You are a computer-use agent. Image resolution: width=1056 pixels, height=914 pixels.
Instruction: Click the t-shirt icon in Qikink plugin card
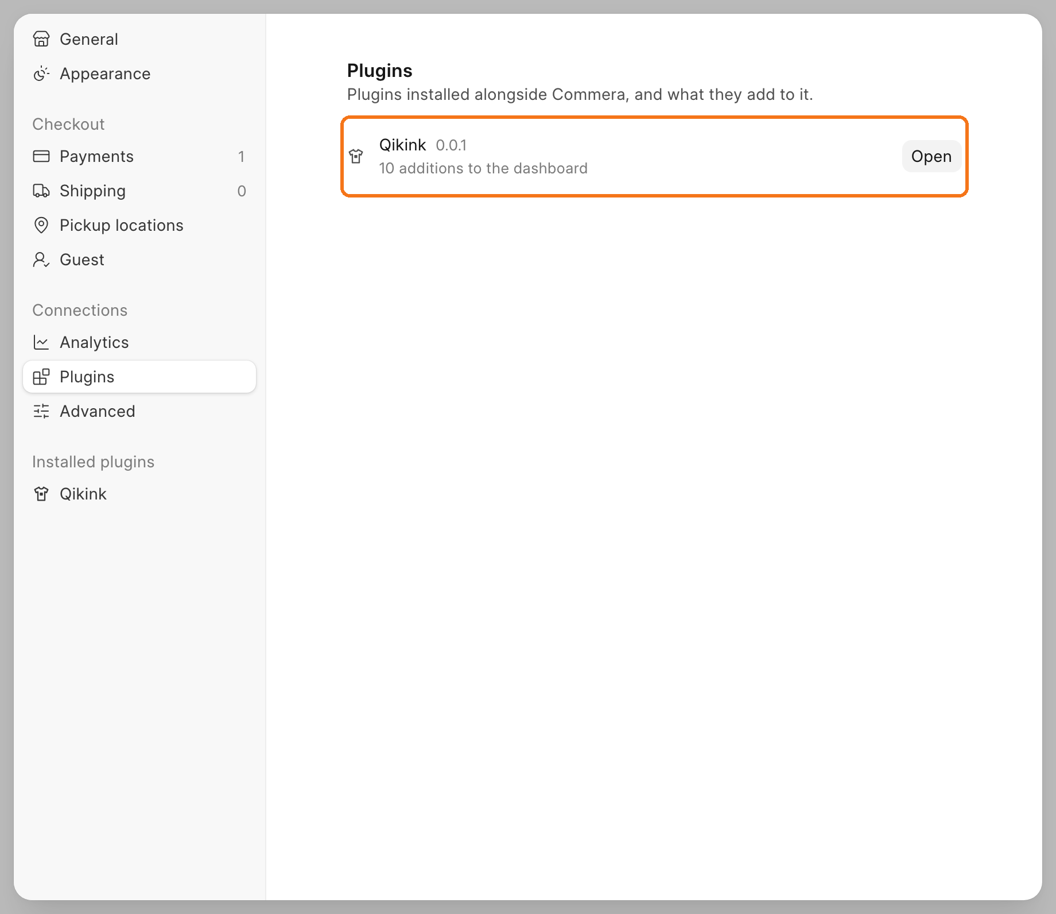coord(356,156)
